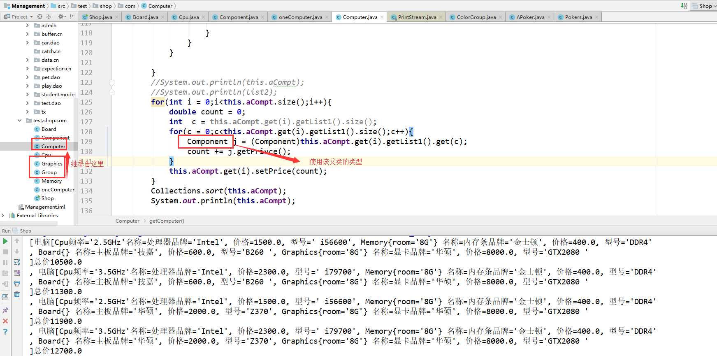Viewport: 717px width, 356px height.
Task: Select Memory class in project tree
Action: point(48,181)
